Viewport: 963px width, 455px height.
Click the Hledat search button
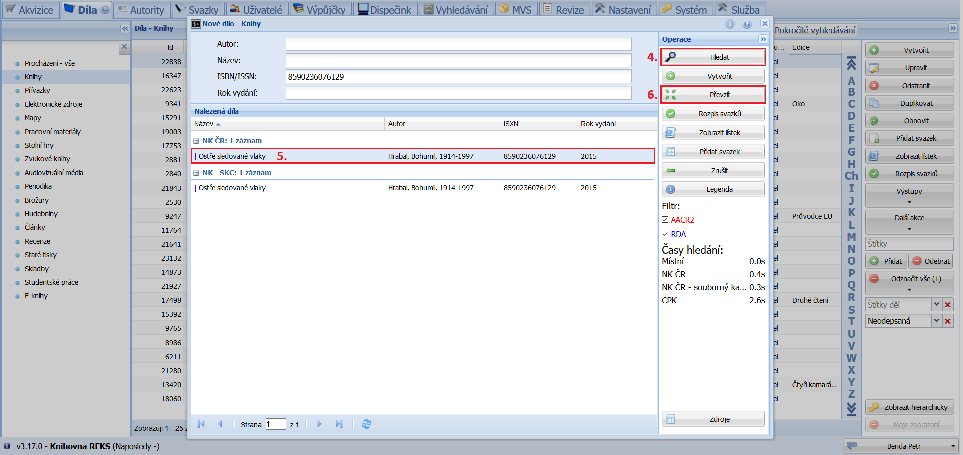coord(713,57)
